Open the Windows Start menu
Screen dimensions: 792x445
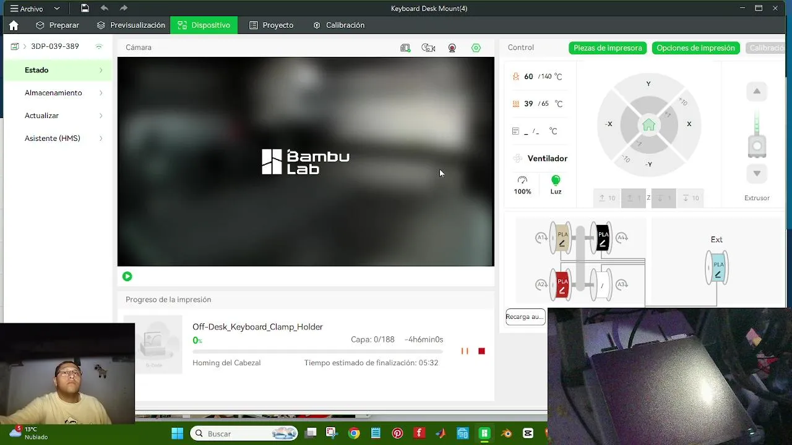pyautogui.click(x=177, y=433)
